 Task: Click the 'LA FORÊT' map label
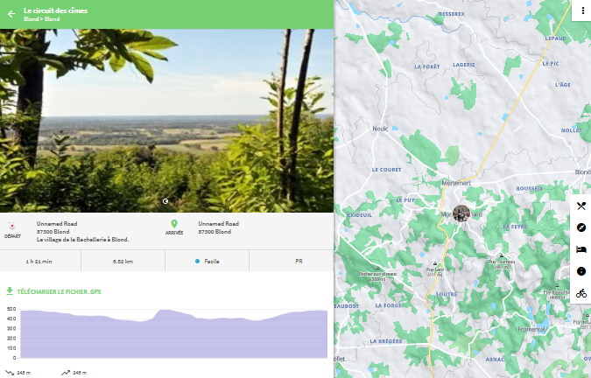pos(427,66)
